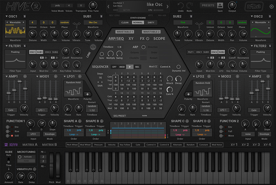The width and height of the screenshot is (276, 185).
Task: Click the FX power icon
Action: pyautogui.click(x=148, y=38)
